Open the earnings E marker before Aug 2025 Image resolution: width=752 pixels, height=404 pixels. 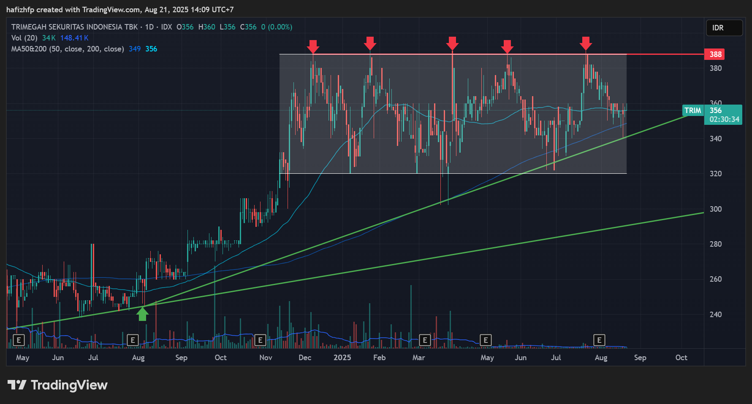[x=599, y=340]
